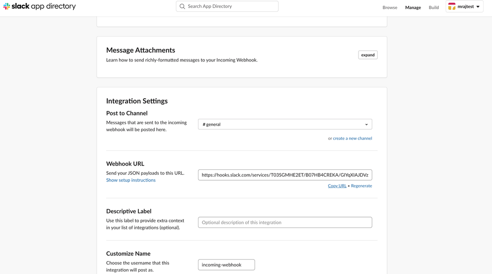This screenshot has width=492, height=274.
Task: Open the mrajtest workspace dropdown caret
Action: coord(478,7)
